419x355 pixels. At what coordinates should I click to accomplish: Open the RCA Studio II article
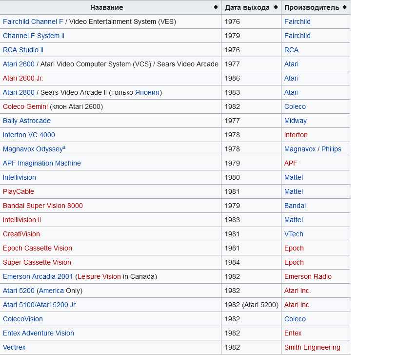[x=23, y=50]
